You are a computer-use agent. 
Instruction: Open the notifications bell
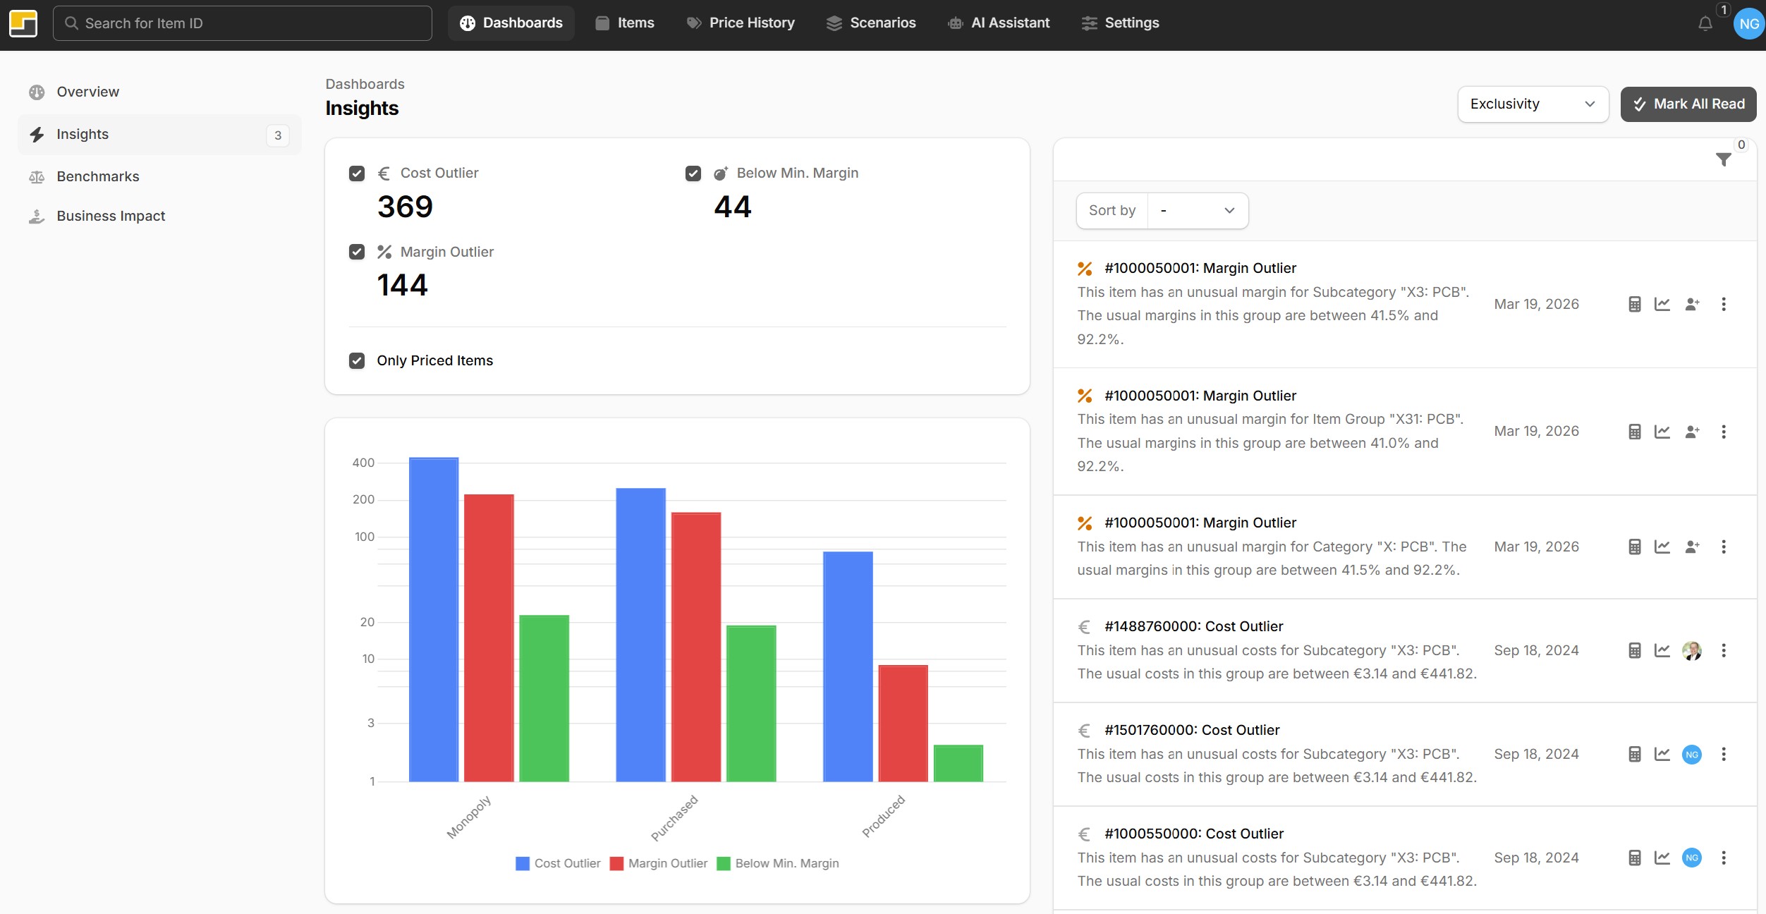pyautogui.click(x=1705, y=23)
